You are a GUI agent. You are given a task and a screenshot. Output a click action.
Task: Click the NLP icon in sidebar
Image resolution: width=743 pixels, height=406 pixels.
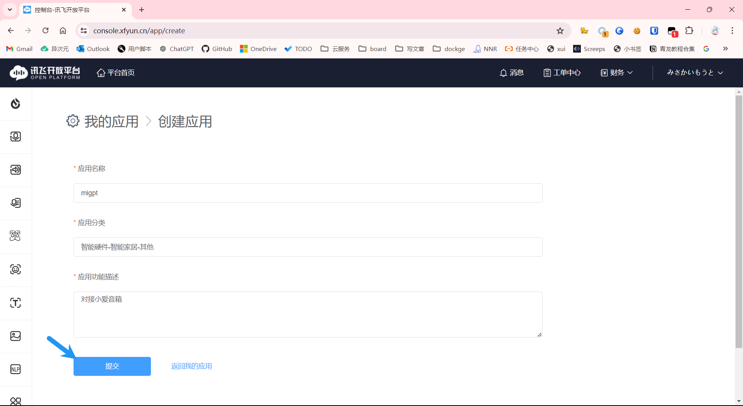pos(15,369)
